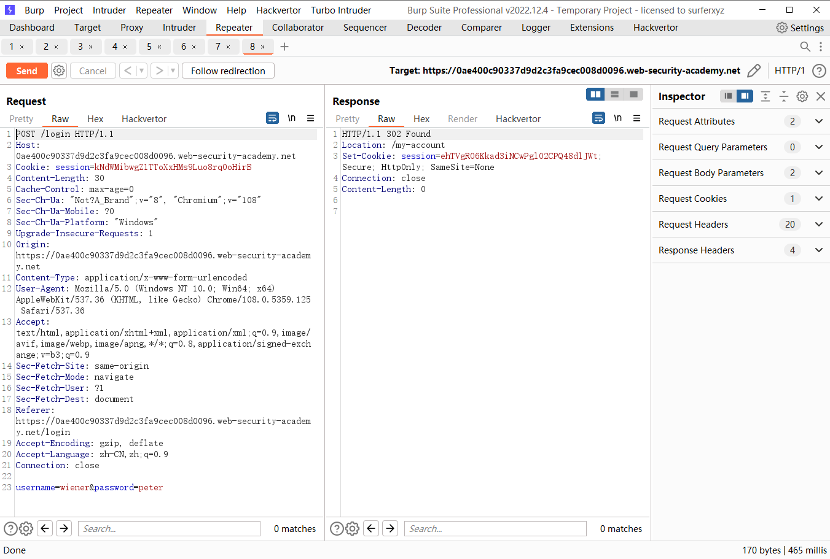The image size is (830, 559).
Task: Dock Inspector to the left layout icon
Action: pos(728,96)
